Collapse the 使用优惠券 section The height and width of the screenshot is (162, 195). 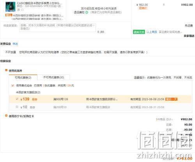pos(6,70)
